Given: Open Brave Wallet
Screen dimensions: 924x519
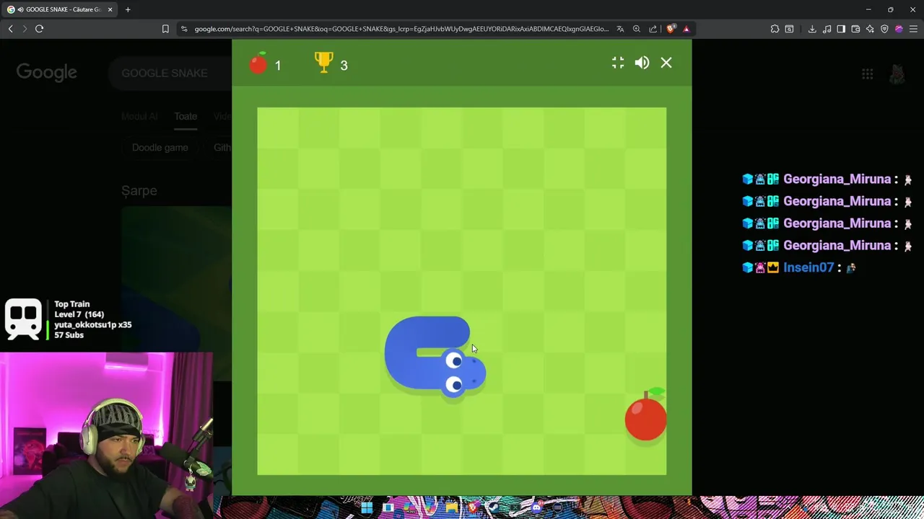Looking at the screenshot, I should pyautogui.click(x=855, y=29).
